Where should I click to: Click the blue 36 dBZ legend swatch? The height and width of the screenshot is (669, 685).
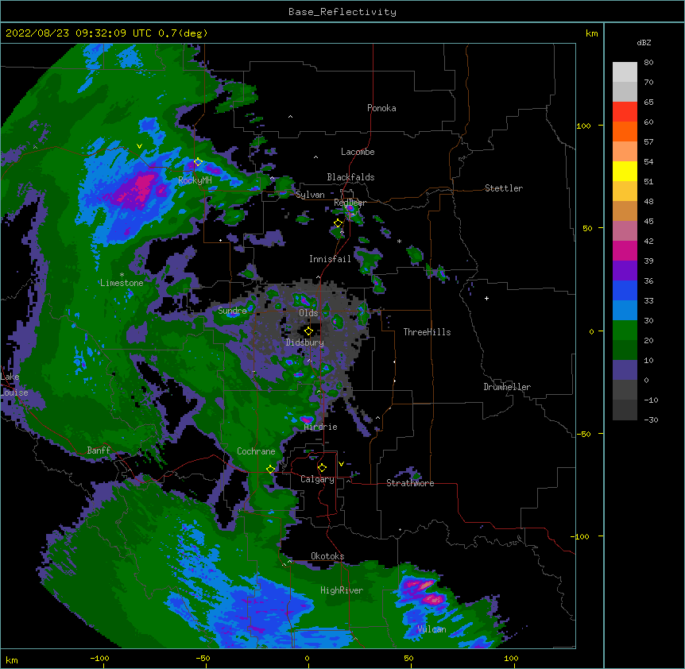[x=625, y=290]
